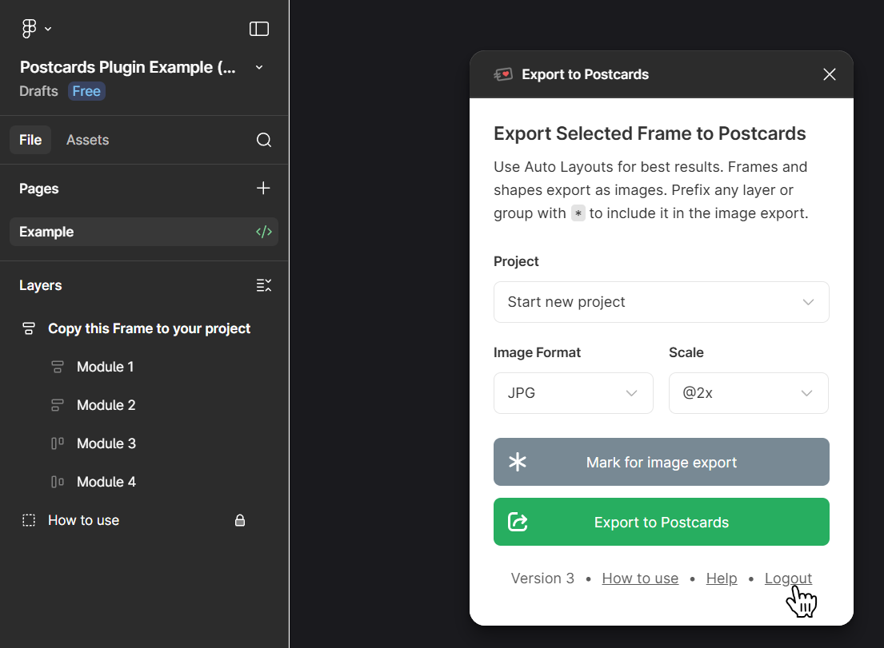Open the How to use link

(x=640, y=578)
